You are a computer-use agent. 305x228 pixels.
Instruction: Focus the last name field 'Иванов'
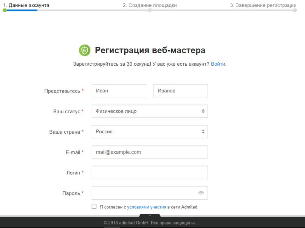click(x=181, y=91)
